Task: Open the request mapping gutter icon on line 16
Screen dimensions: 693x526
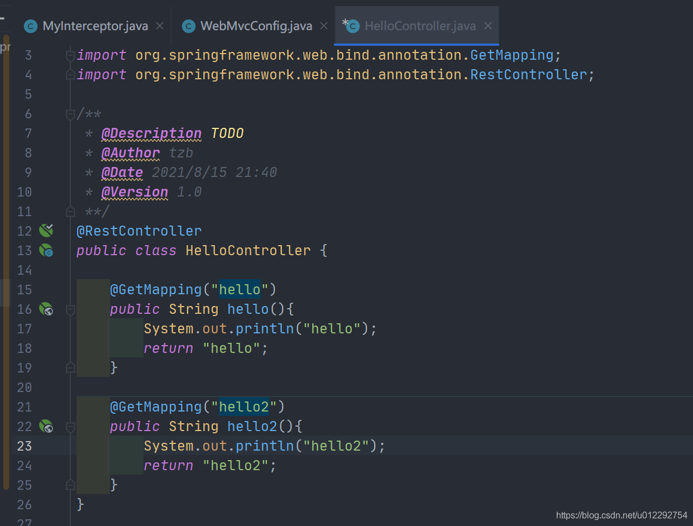Action: [x=46, y=309]
